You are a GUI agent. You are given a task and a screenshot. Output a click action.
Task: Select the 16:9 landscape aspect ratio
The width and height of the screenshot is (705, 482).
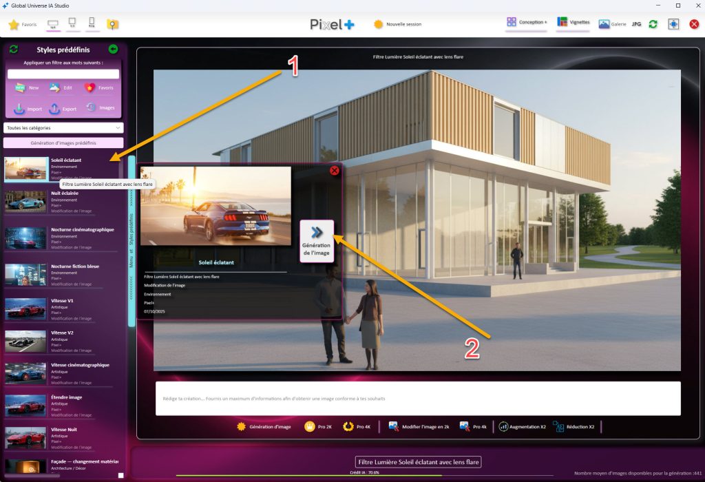click(x=53, y=24)
